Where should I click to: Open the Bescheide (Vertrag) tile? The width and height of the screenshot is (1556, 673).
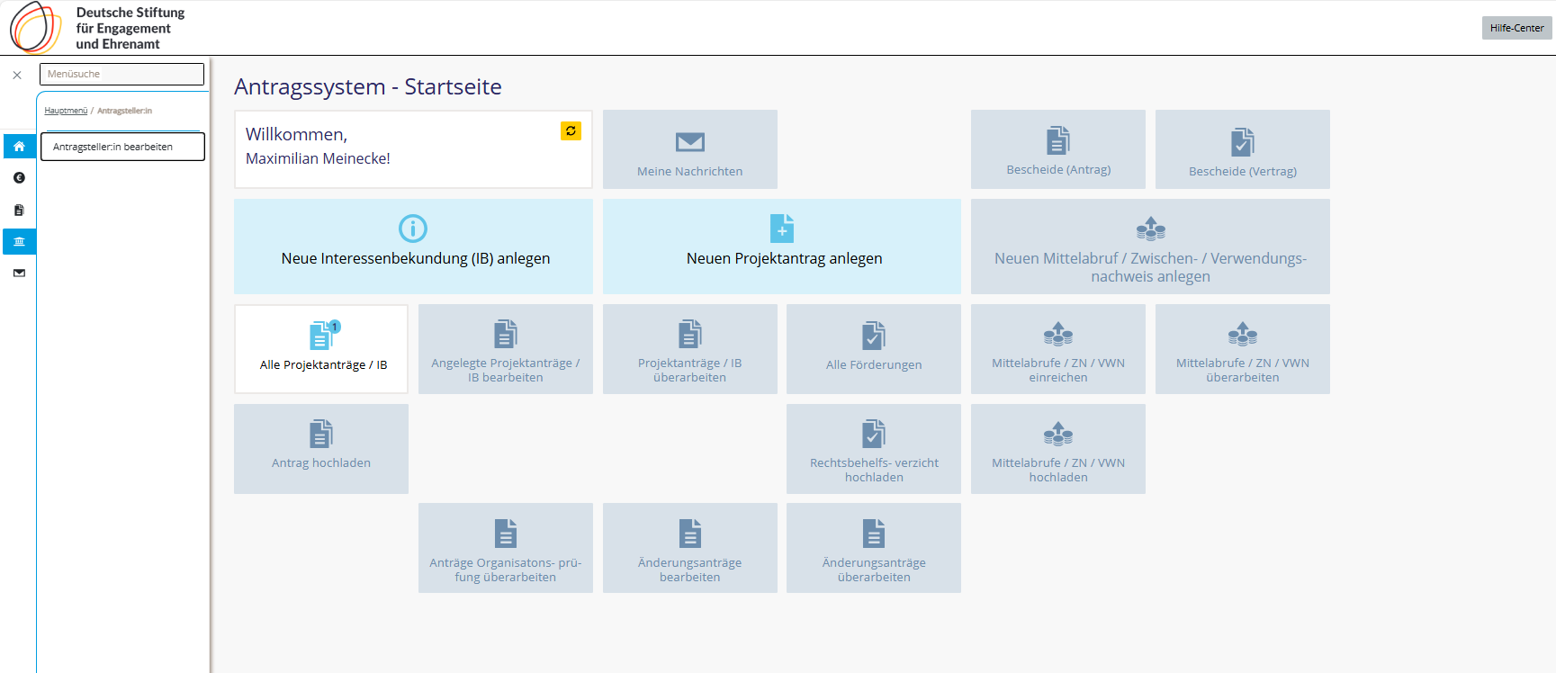point(1242,149)
